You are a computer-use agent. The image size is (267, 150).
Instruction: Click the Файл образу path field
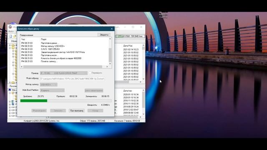72,79
